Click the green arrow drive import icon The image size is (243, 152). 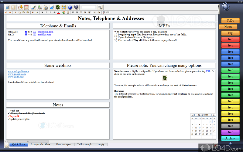pyautogui.click(x=40, y=7)
